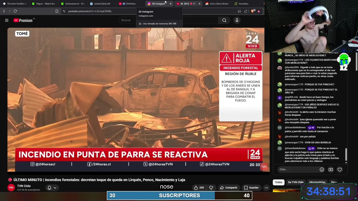Click the Guardar save button
The image size is (358, 201).
[251, 188]
